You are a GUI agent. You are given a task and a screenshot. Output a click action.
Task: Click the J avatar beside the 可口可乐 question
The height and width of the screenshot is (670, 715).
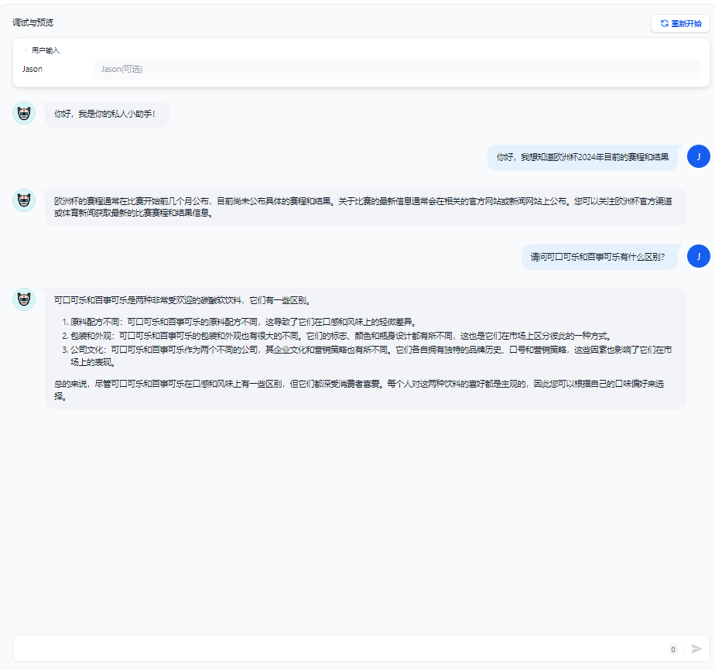point(699,256)
